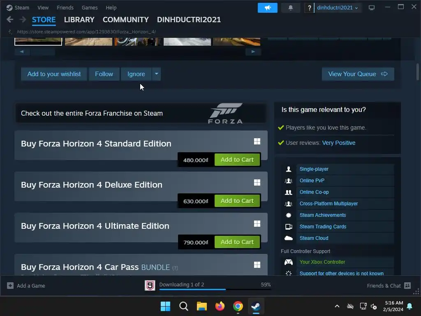This screenshot has height=316, width=421.
Task: Click the Add a Game plus icon
Action: click(x=10, y=286)
